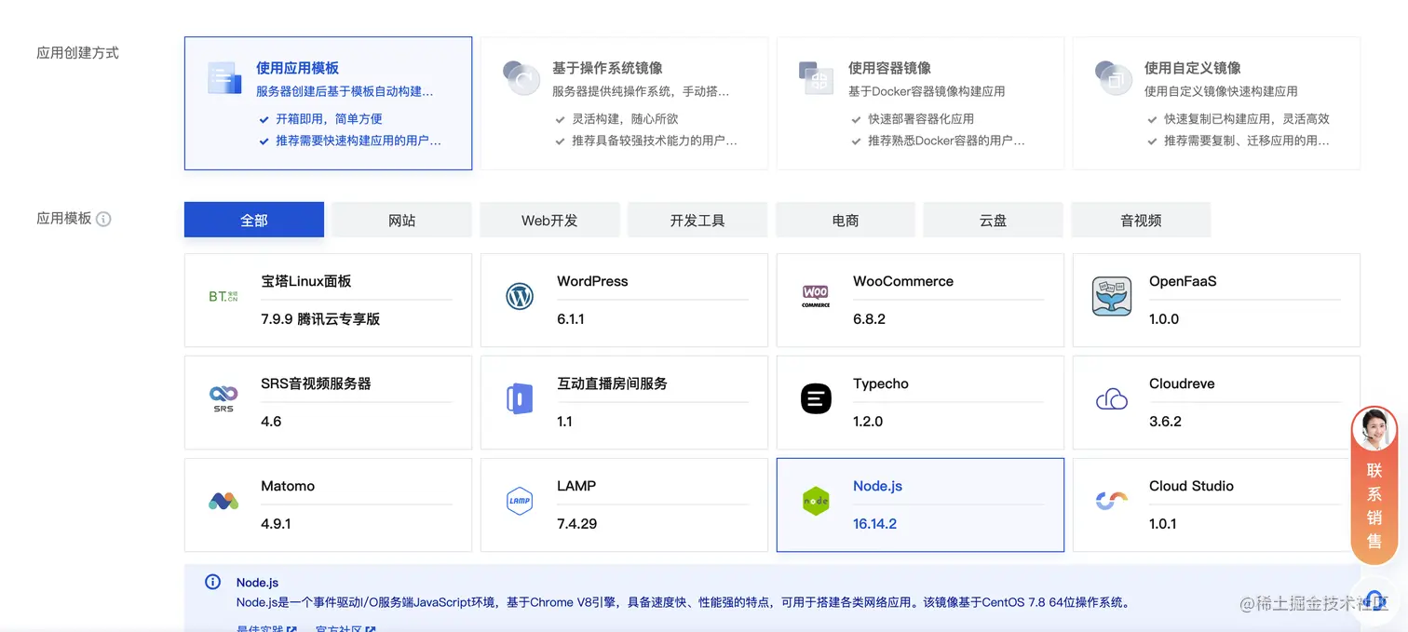Screen dimensions: 1408x632
Task: Pick the WooCommerce logo icon
Action: [816, 297]
